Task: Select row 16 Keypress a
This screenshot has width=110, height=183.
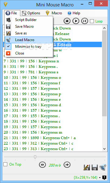Action: tap(52, 111)
